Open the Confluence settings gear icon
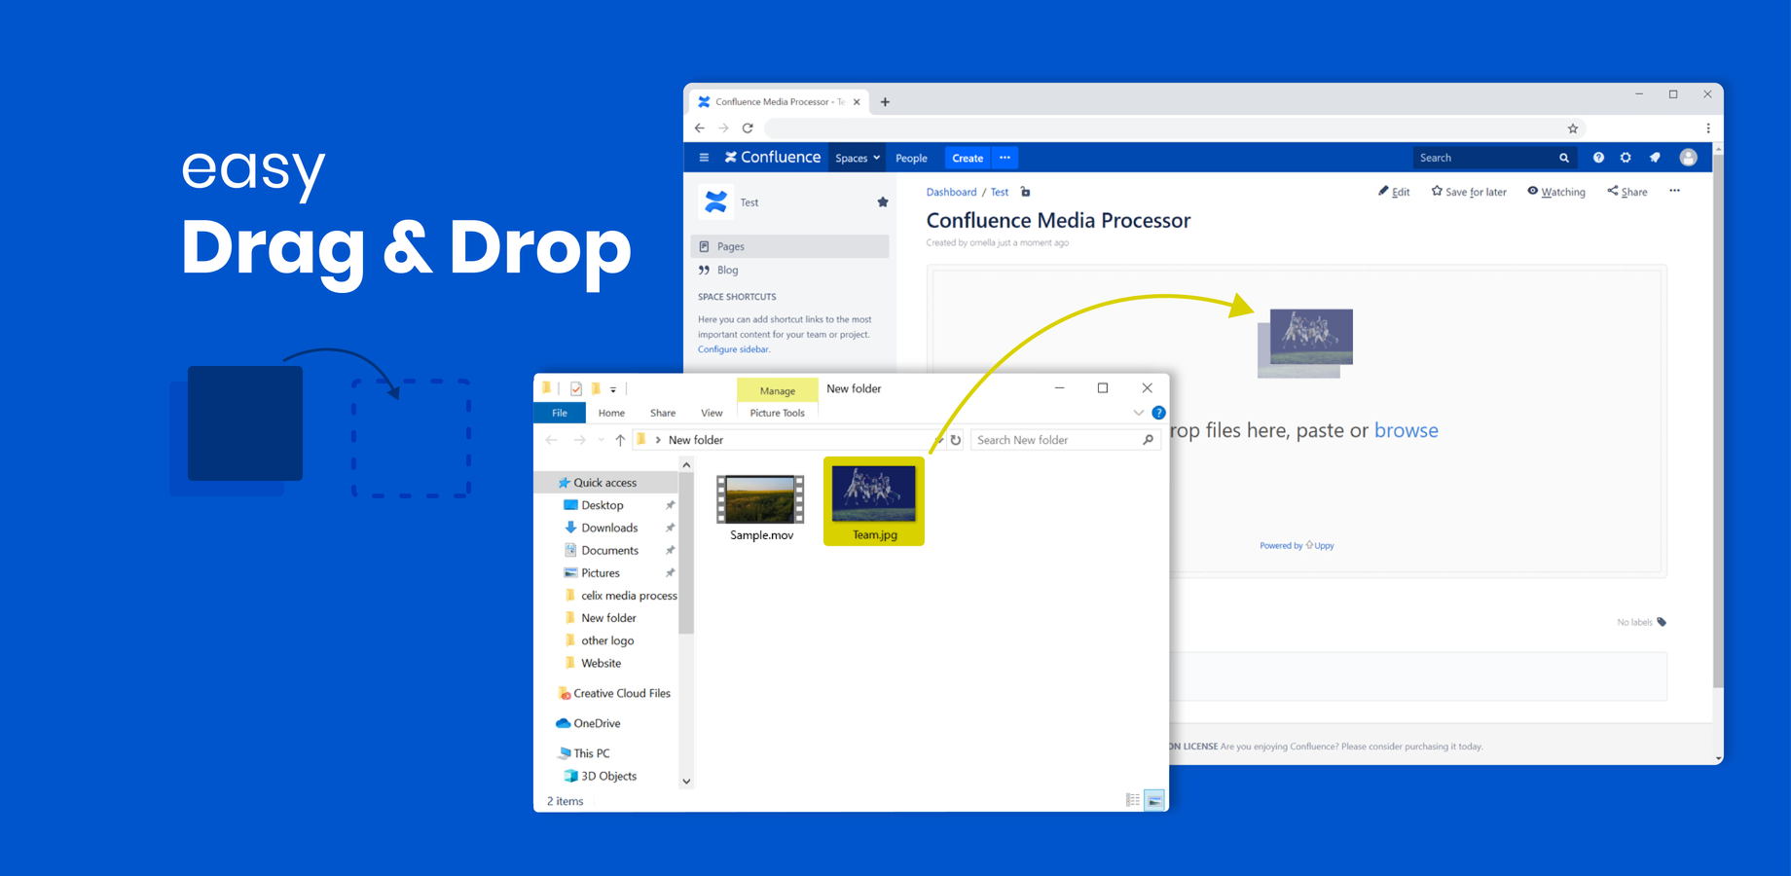 click(1626, 158)
